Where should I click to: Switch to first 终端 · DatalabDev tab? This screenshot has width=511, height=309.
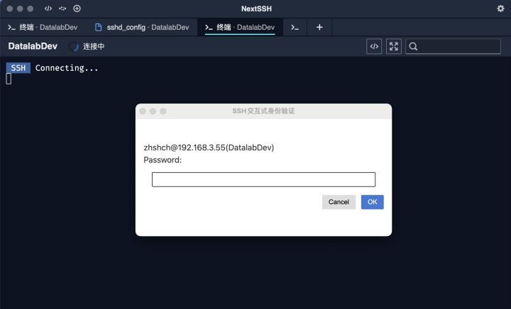pyautogui.click(x=43, y=28)
